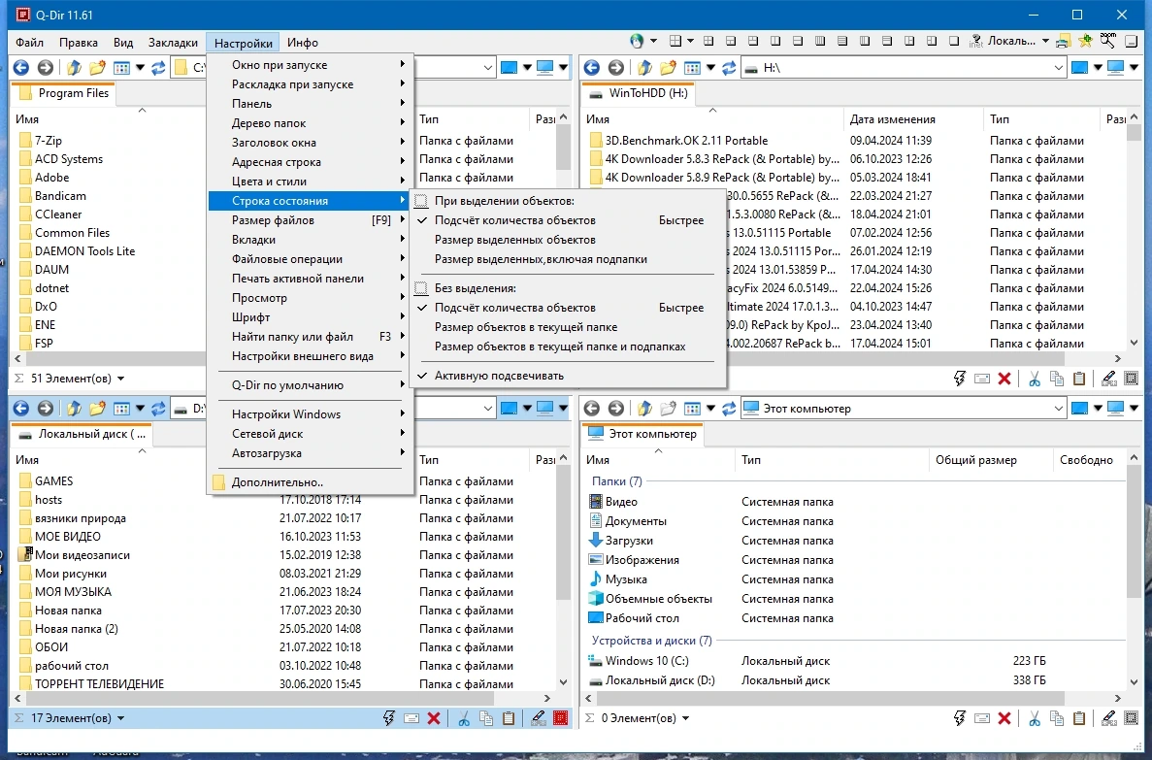
Task: Expand the '17 Элемент(ов)' status dropdown
Action: click(121, 718)
